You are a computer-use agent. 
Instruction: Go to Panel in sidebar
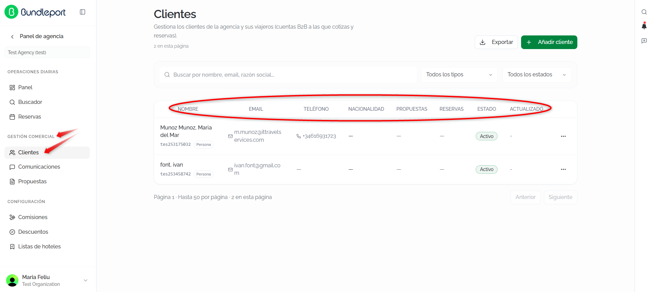click(47, 88)
